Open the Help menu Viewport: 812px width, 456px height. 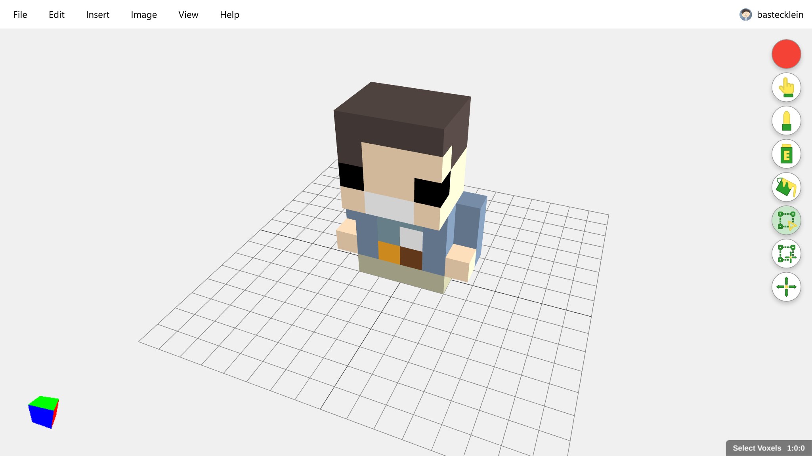(229, 15)
